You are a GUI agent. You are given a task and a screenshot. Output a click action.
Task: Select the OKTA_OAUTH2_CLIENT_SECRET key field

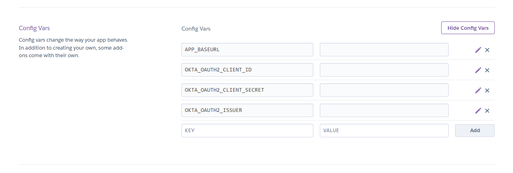point(247,90)
